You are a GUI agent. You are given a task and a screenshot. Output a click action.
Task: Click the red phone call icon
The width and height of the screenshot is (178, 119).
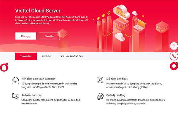174,56
